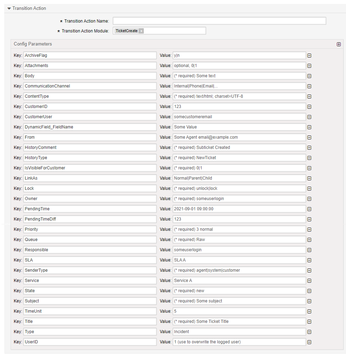Remove the TicketCreate module selection tag

(141, 31)
